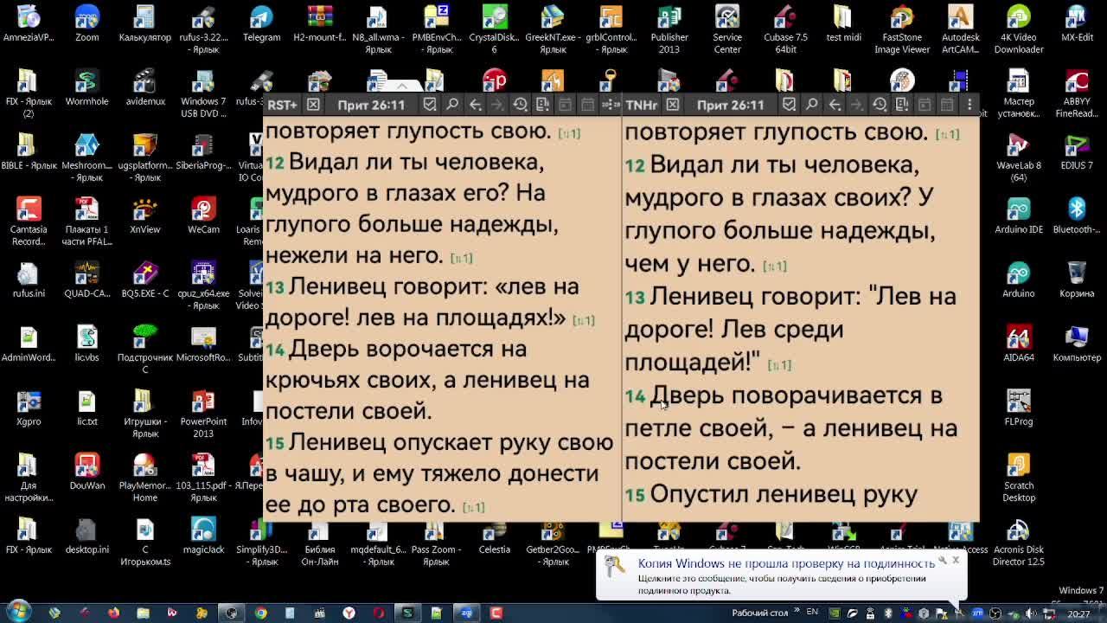Open Firefox from the taskbar
This screenshot has width=1107, height=623.
coord(113,613)
